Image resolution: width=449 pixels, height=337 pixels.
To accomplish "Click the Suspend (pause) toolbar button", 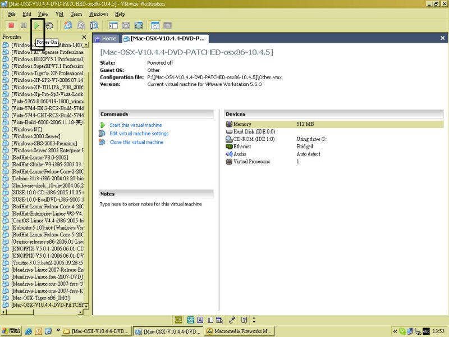I will coord(24,25).
